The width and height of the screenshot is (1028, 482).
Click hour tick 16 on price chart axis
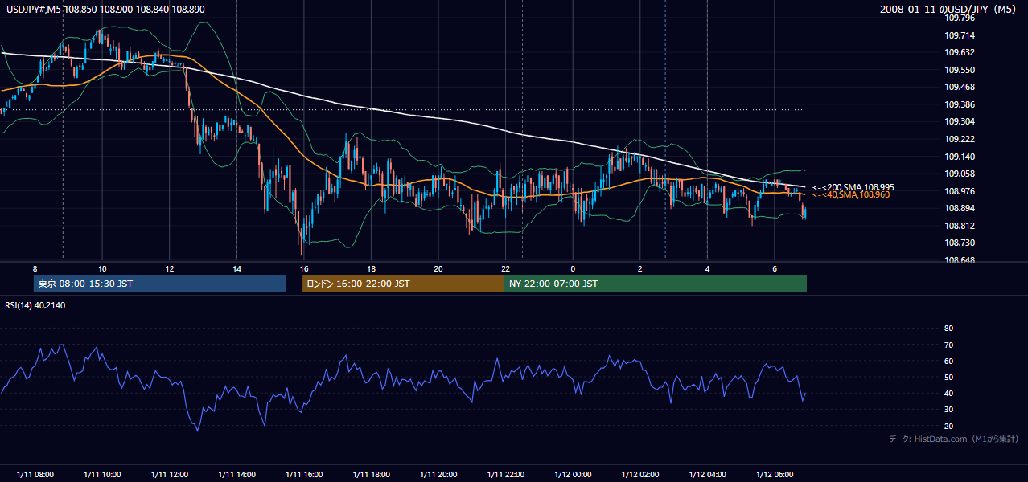(303, 268)
